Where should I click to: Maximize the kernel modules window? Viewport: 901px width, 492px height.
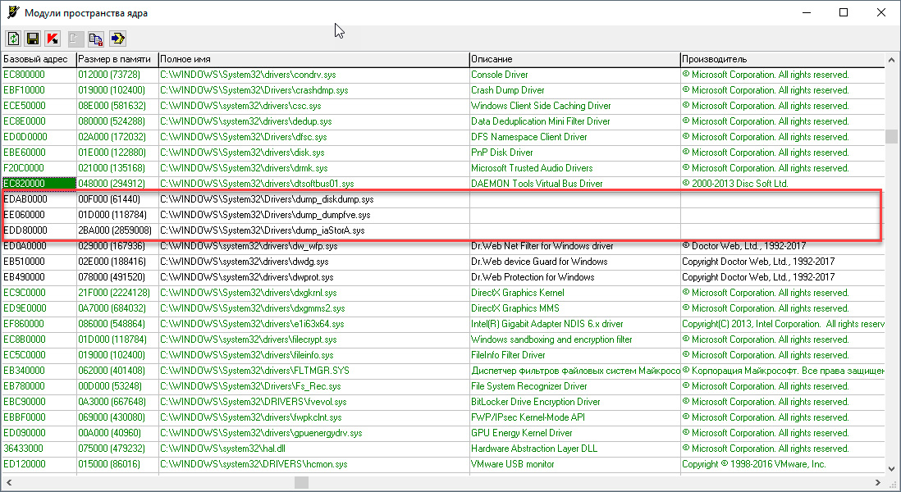(844, 12)
